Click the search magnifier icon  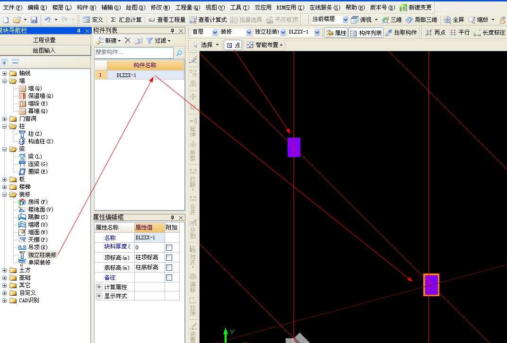[x=179, y=53]
